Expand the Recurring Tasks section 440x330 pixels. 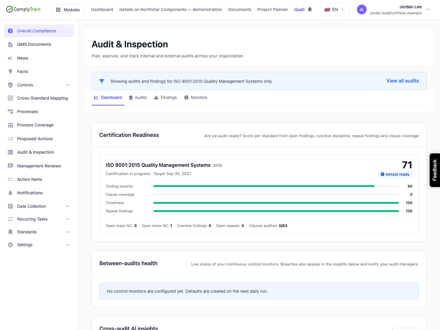click(68, 219)
